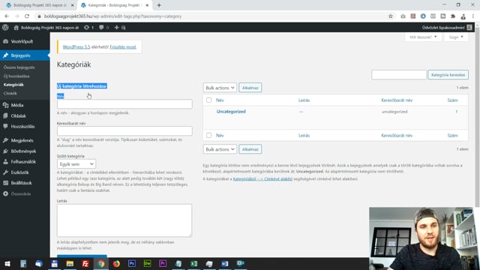The width and height of the screenshot is (480, 270).
Task: Click the top Alkalmaz button
Action: pyautogui.click(x=250, y=88)
